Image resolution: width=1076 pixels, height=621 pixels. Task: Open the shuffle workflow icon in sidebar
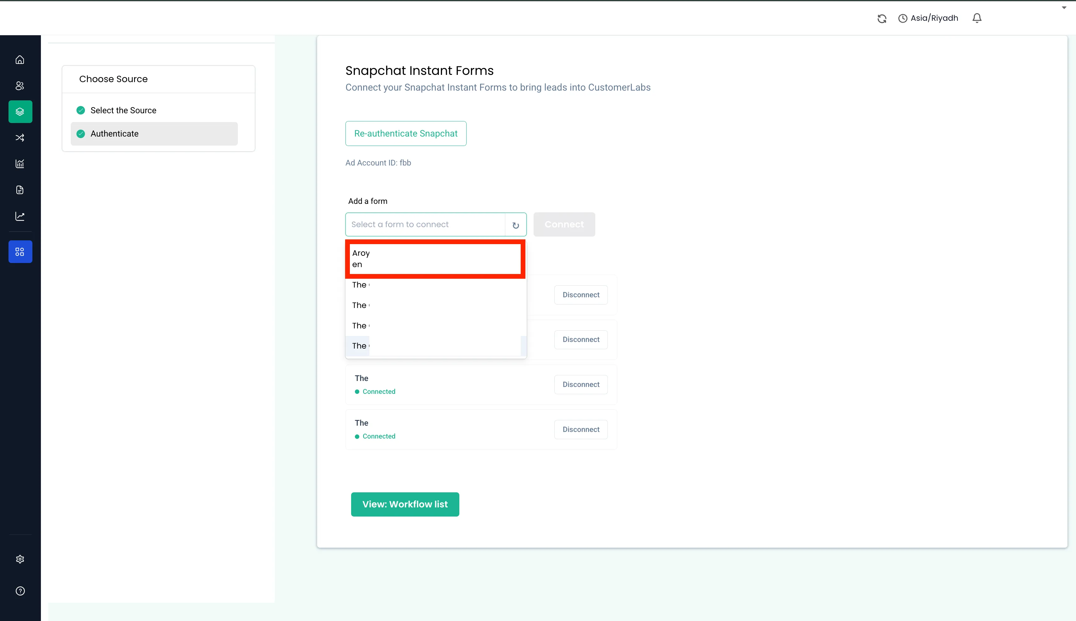[x=20, y=138]
